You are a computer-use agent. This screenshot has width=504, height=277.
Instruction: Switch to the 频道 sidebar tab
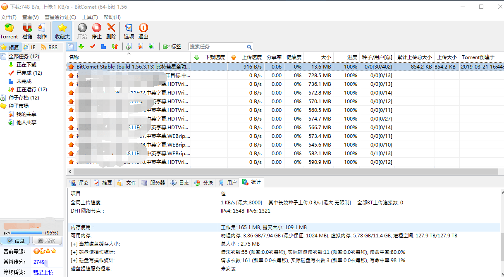coord(11,47)
